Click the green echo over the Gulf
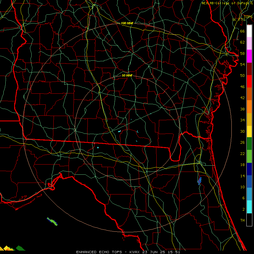The height and width of the screenshot is (254, 254). pos(52,221)
